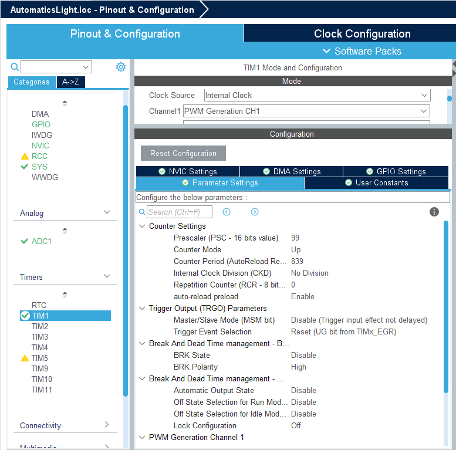The height and width of the screenshot is (450, 456).
Task: Click the RCC warning triangle icon
Action: pyautogui.click(x=25, y=157)
